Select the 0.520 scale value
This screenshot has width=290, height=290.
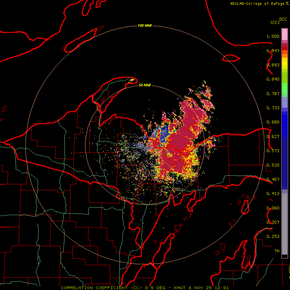(273, 165)
